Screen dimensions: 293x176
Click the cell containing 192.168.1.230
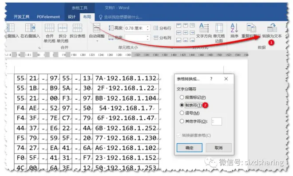(x=126, y=138)
